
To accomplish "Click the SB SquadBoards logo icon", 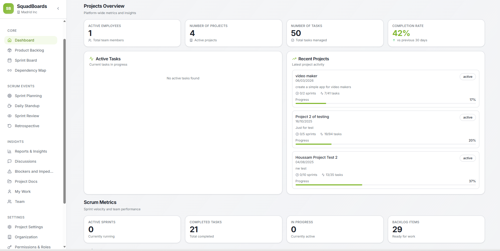I will [8, 8].
